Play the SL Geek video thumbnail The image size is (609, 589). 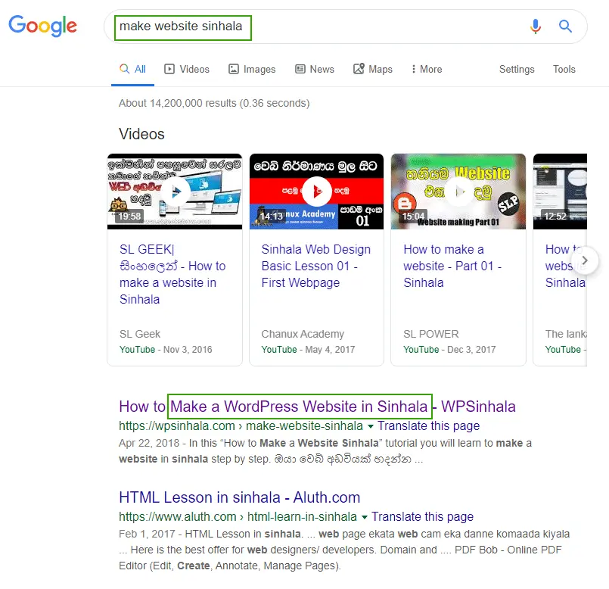[175, 192]
